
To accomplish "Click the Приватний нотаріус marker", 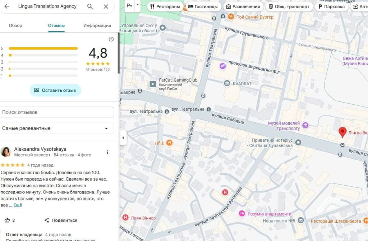I will pos(298,142).
